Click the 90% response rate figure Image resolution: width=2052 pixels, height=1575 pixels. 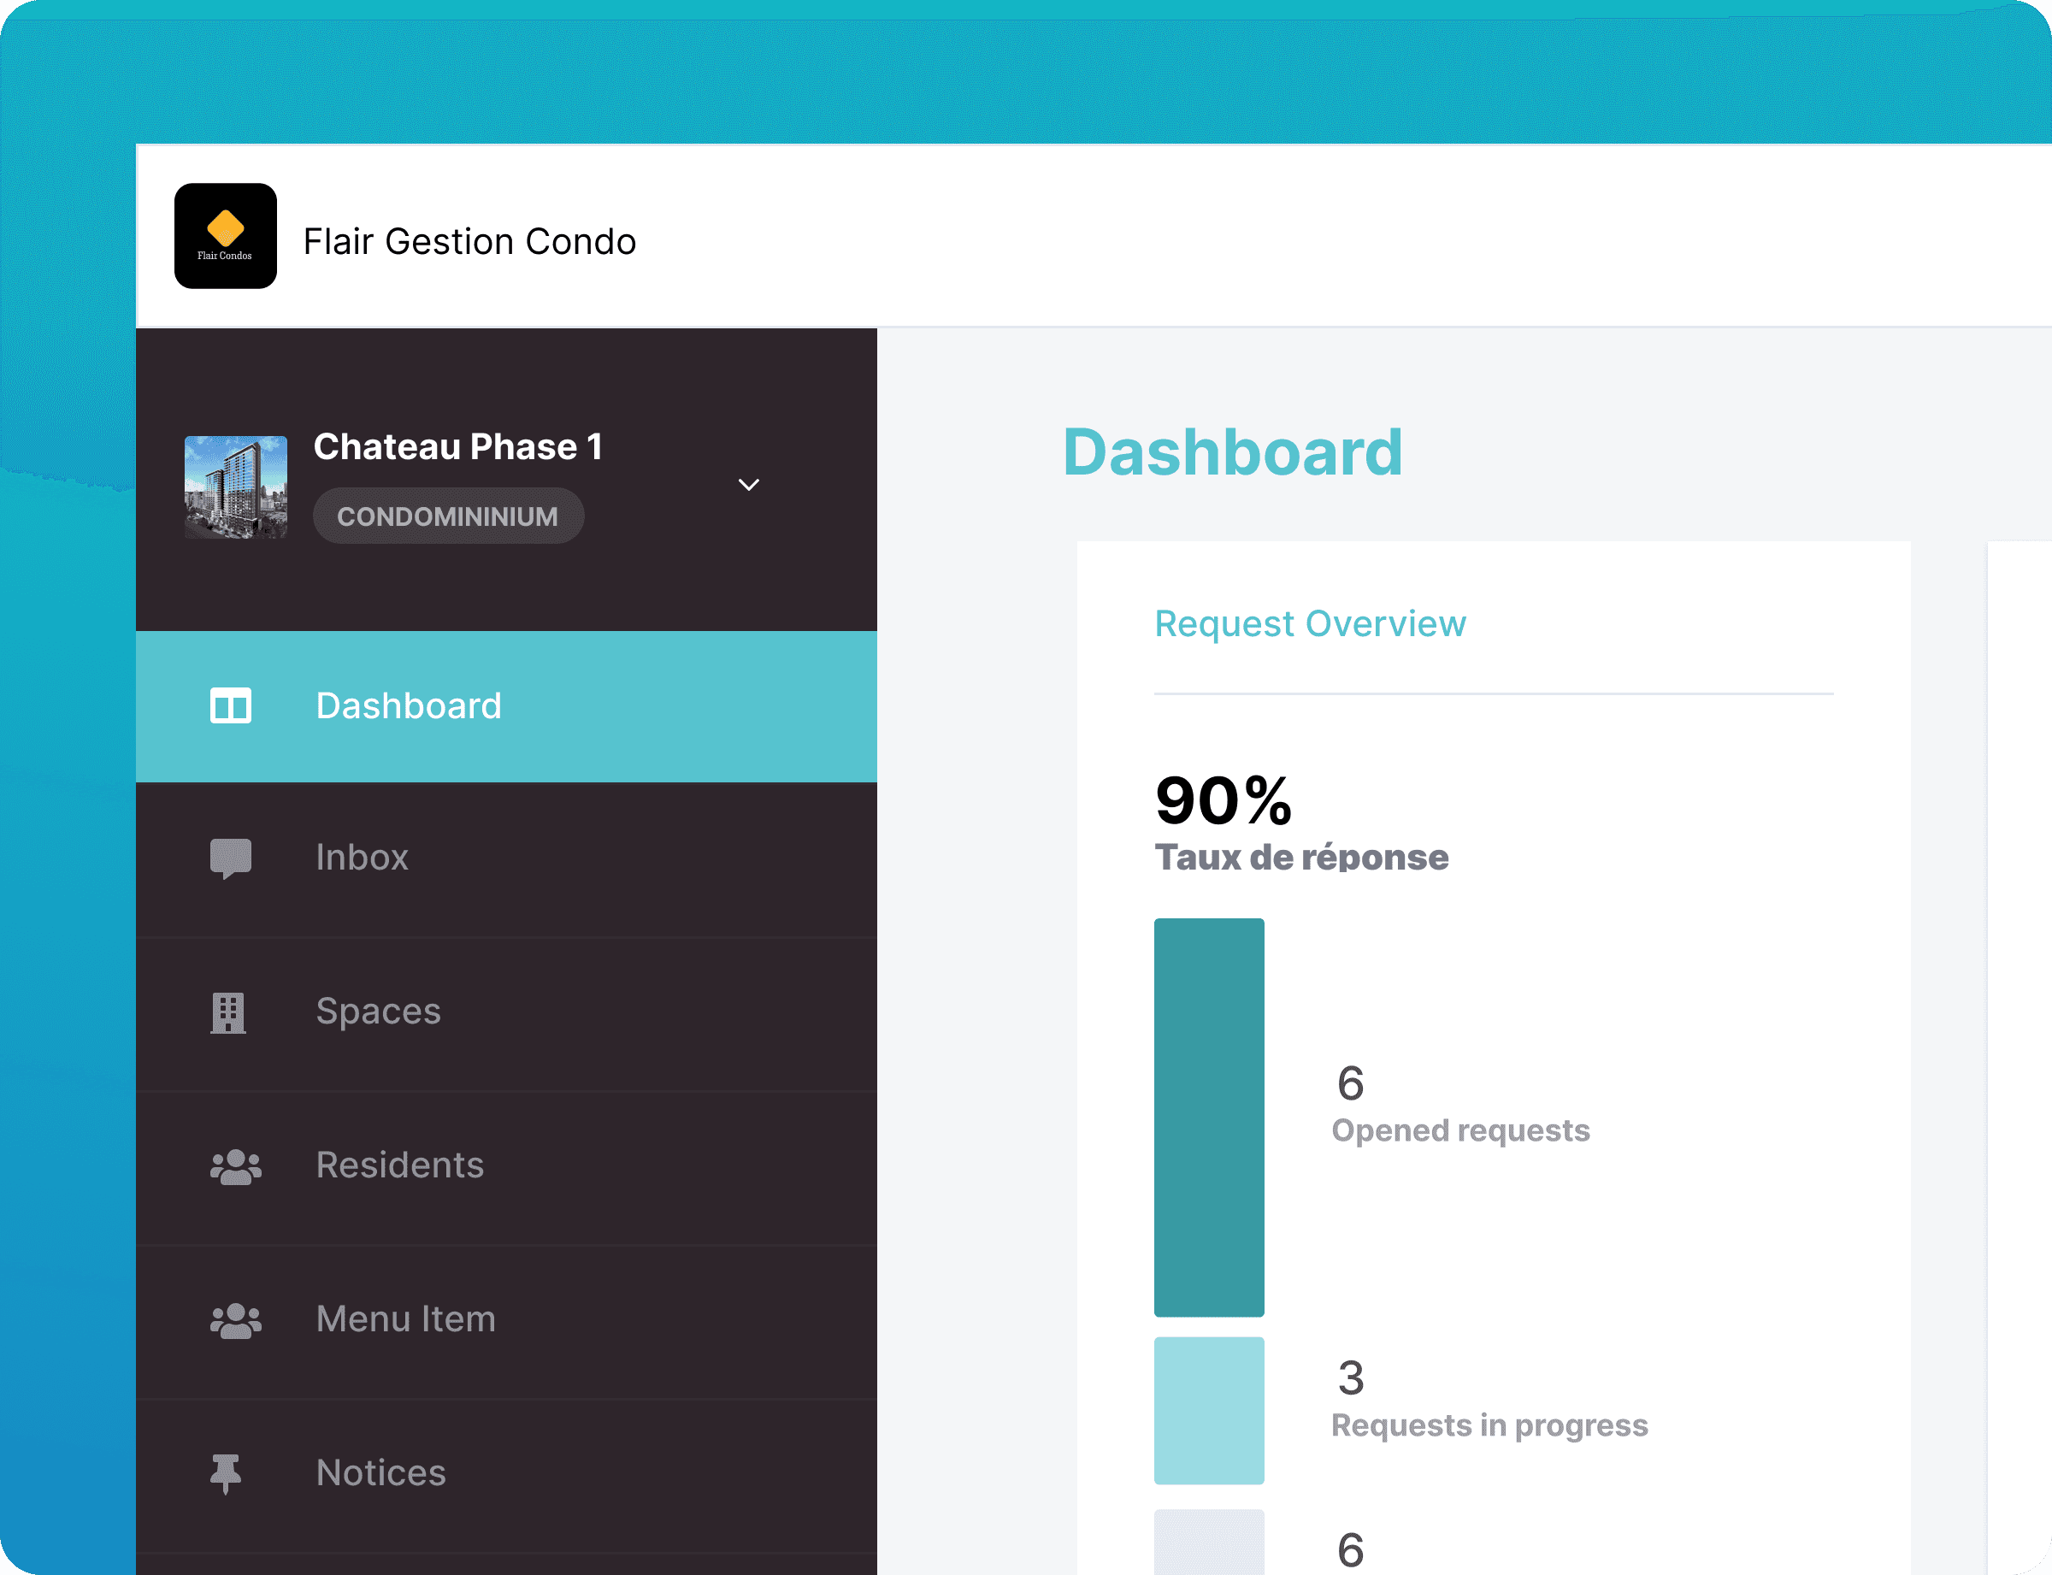pyautogui.click(x=1222, y=799)
